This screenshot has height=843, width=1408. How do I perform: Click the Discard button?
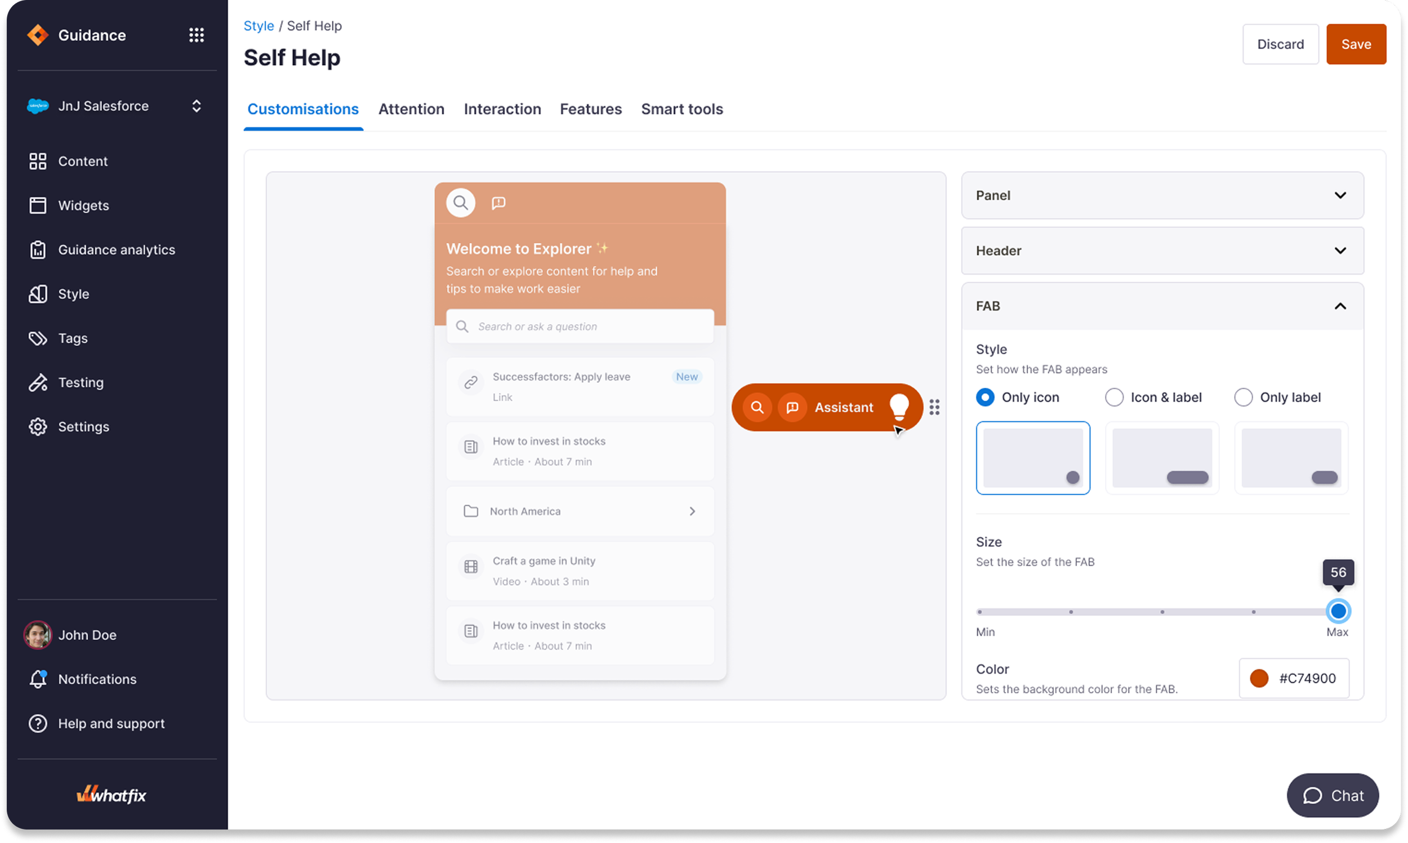point(1280,44)
